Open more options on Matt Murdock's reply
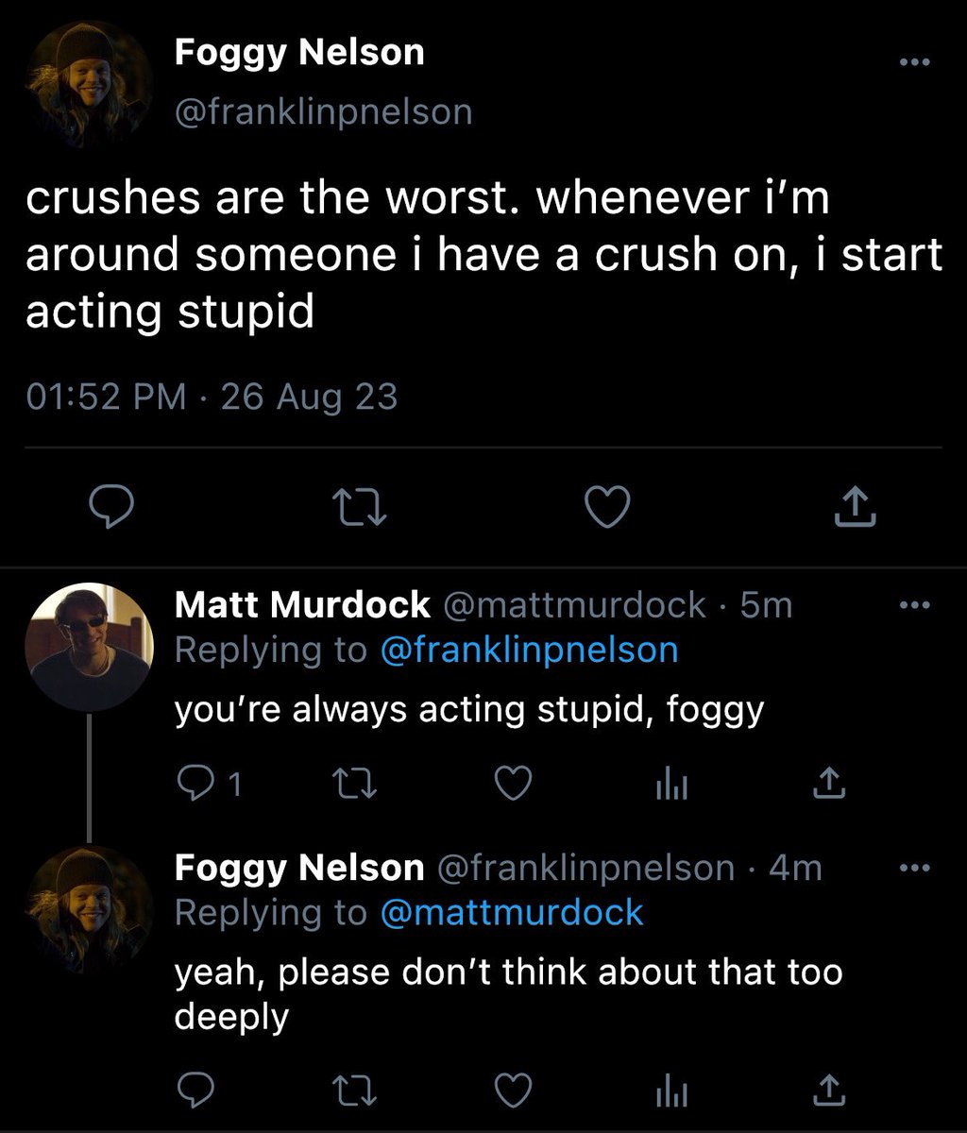Viewport: 967px width, 1133px height. (x=913, y=605)
